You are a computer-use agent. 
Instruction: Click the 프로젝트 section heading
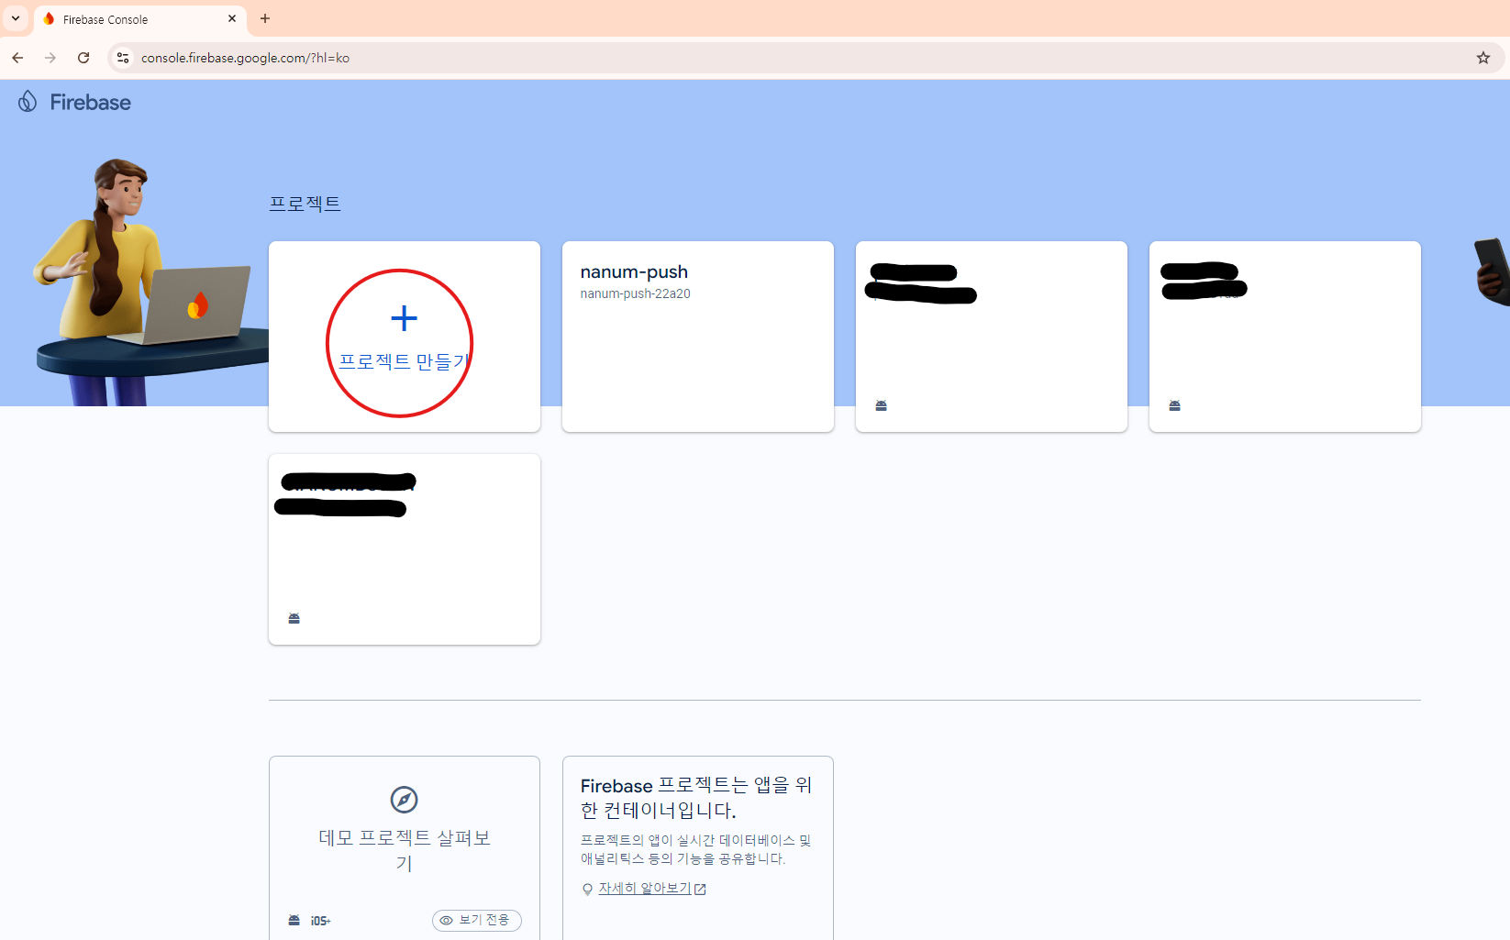pos(305,204)
